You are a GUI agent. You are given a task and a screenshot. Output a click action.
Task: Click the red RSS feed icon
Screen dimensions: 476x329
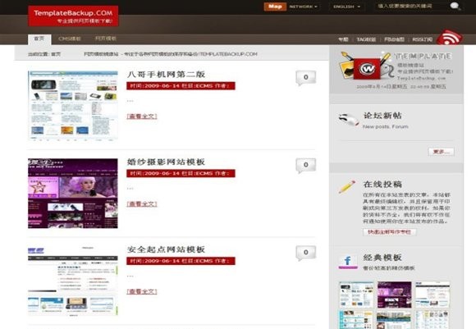(450, 38)
